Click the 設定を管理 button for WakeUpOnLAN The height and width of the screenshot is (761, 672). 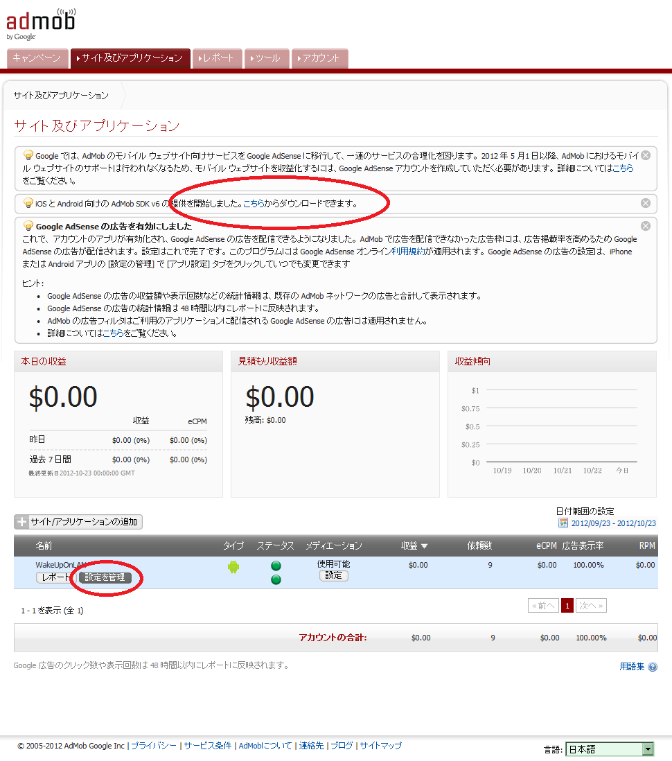[x=105, y=577]
